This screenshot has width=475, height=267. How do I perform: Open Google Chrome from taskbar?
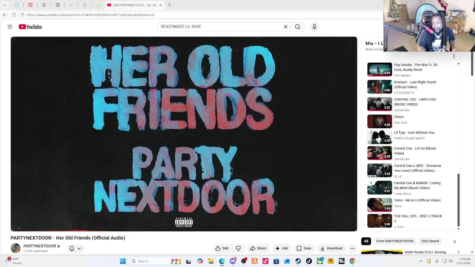click(352, 261)
